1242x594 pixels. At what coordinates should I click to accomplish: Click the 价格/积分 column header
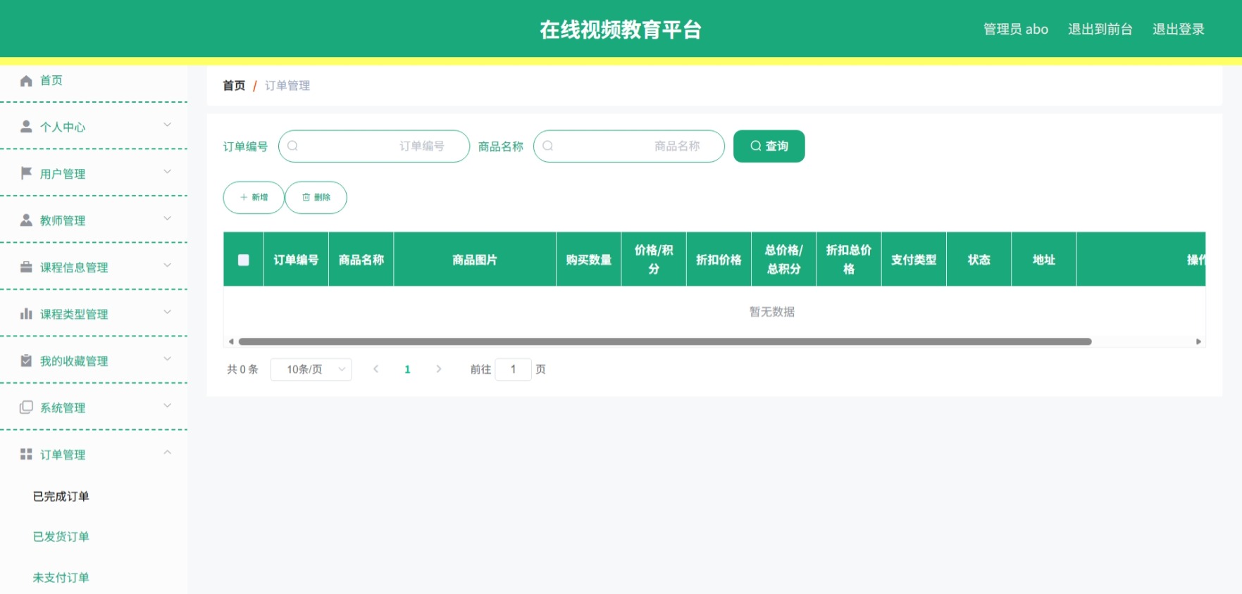pos(654,260)
